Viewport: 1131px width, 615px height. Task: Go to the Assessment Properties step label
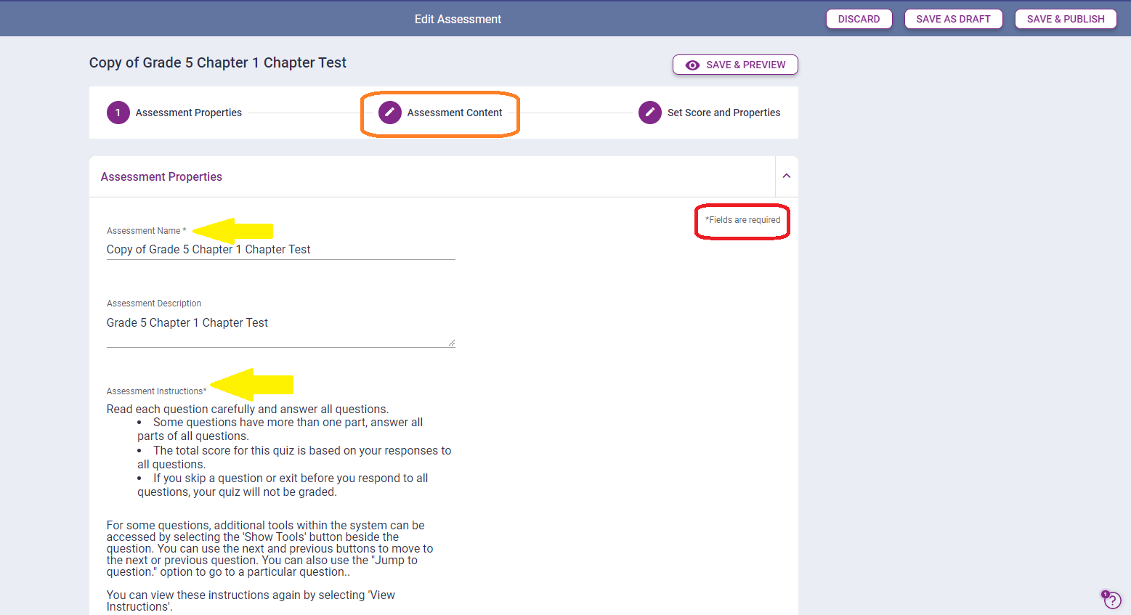(188, 113)
